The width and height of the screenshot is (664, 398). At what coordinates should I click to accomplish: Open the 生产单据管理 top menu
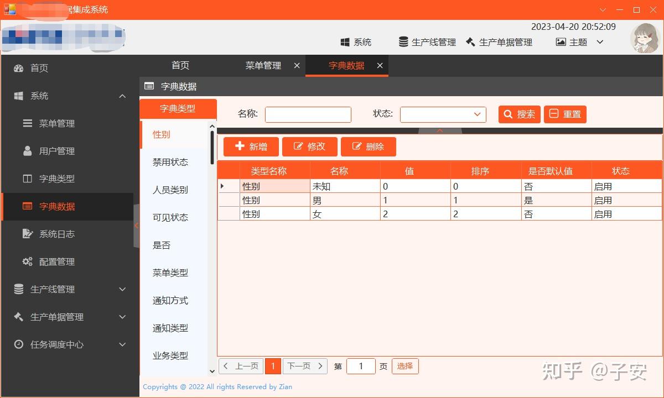click(x=500, y=41)
